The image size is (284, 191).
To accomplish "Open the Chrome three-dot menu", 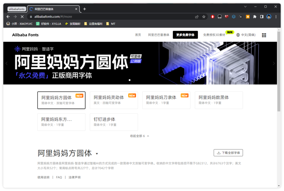I will pos(276,17).
